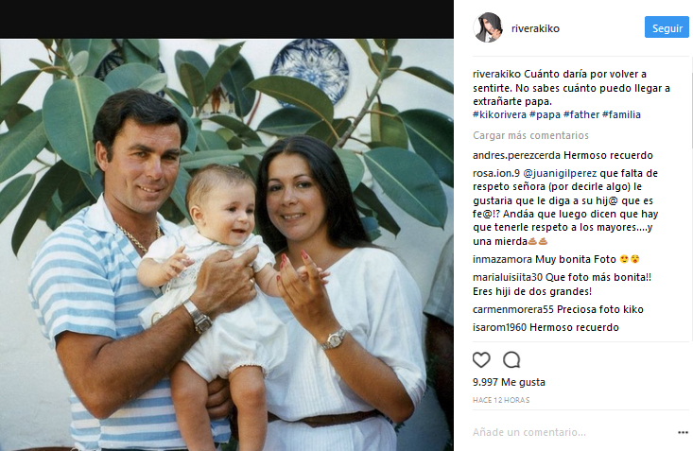Click the Hace 12 horas timestamp
The width and height of the screenshot is (693, 451).
point(501,400)
